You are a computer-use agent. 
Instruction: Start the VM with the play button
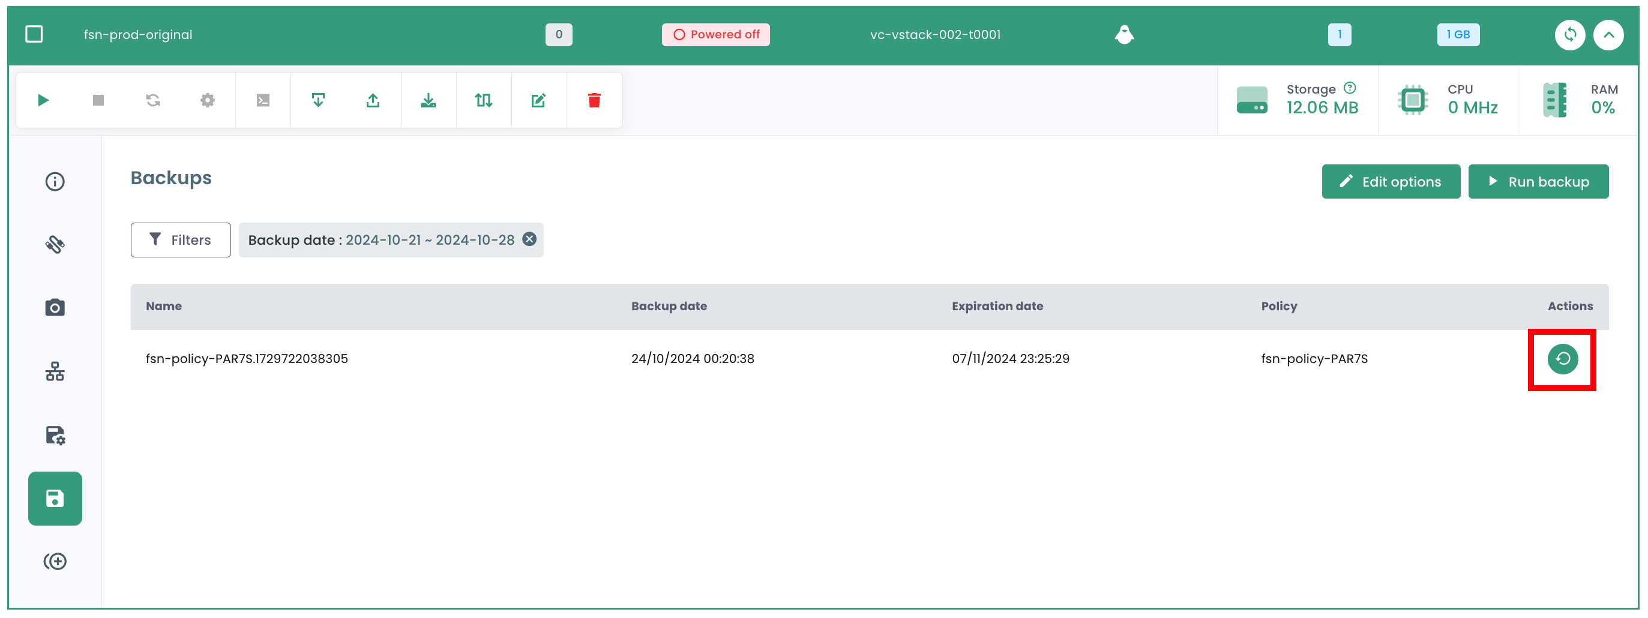(x=43, y=100)
